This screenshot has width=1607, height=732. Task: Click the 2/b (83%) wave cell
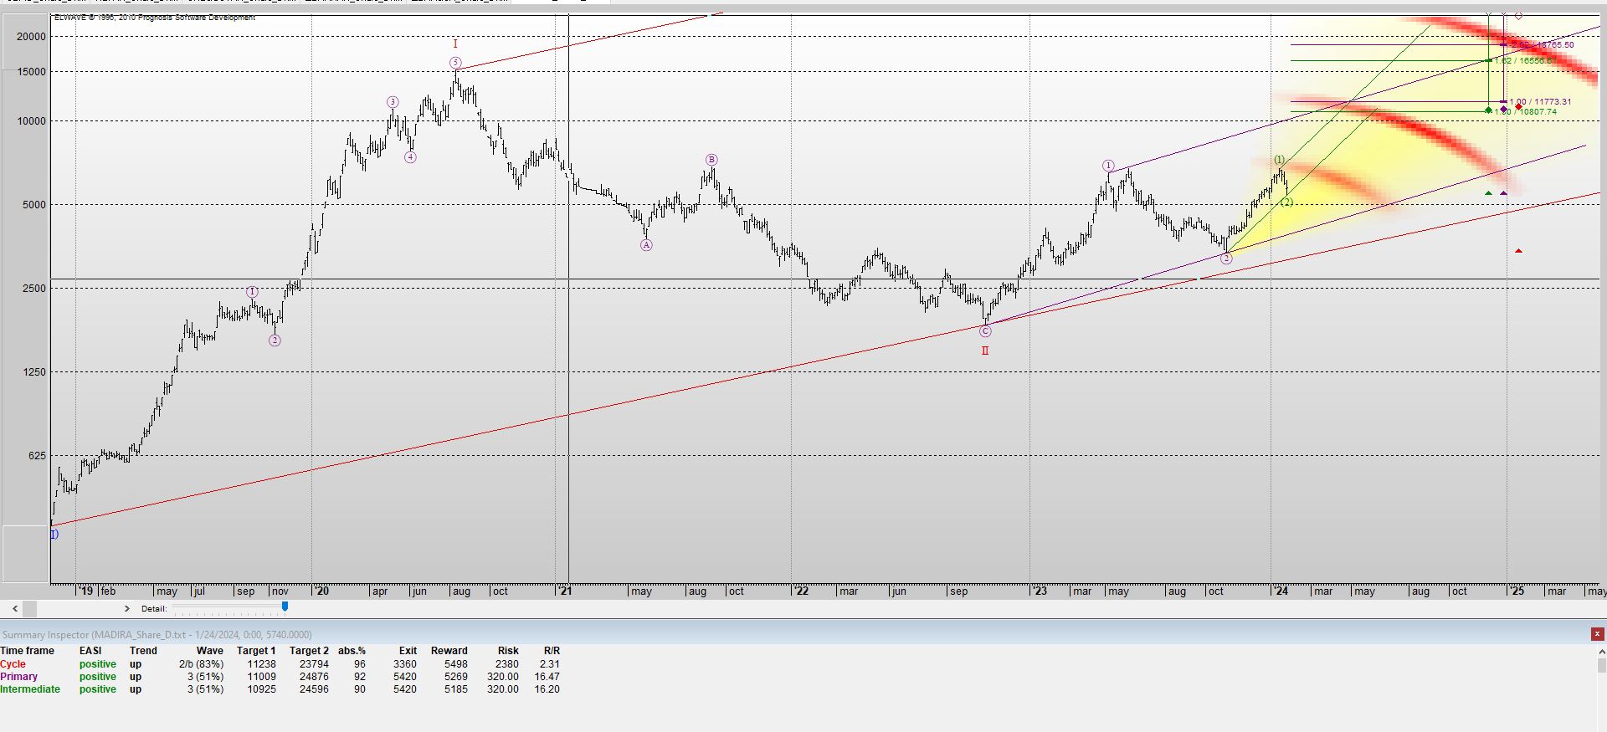201,664
